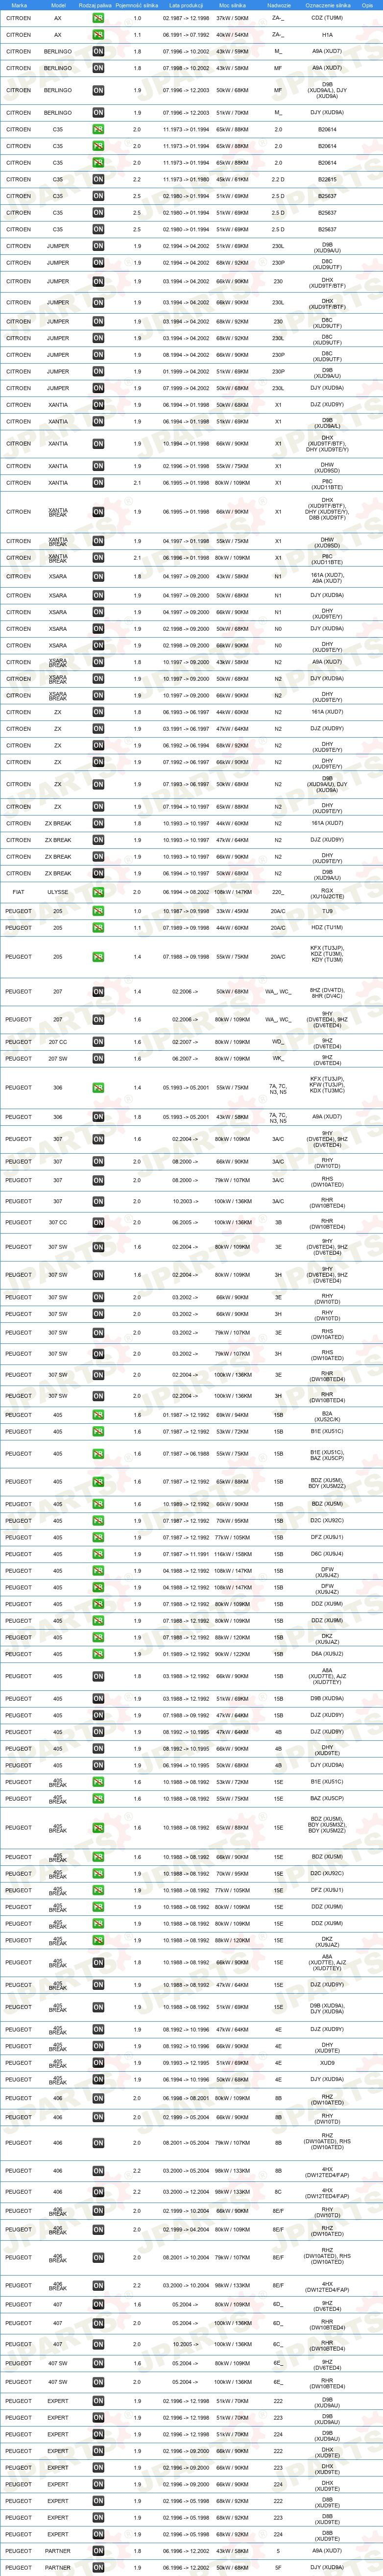Screen dimensions: 383x2576
Task: Select the engine code cell HDZ (TU1M)
Action: 327,928
